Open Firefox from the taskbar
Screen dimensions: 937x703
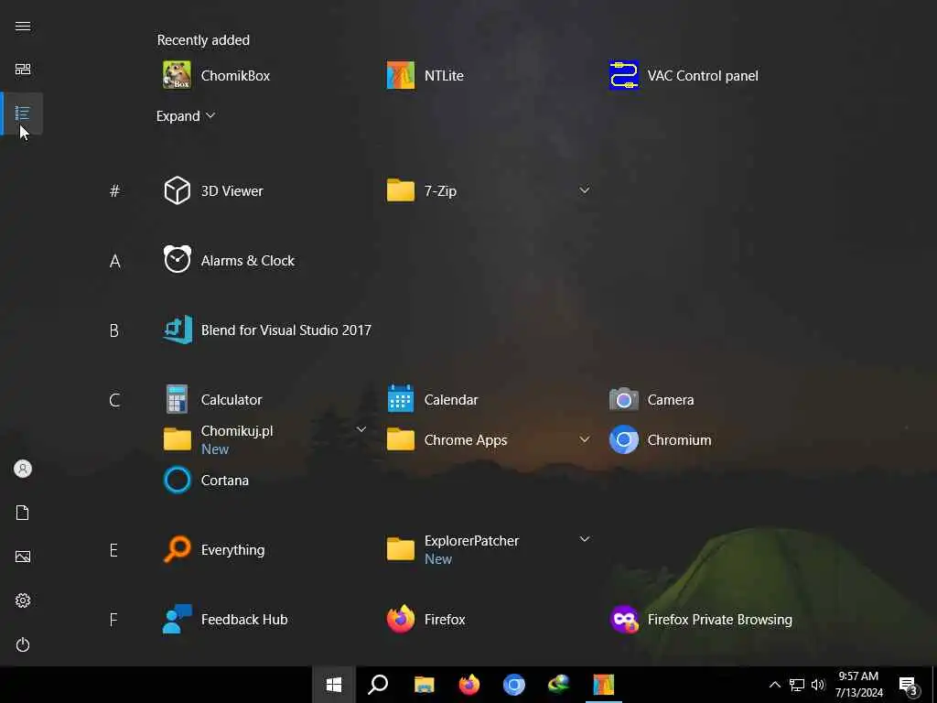pos(469,685)
